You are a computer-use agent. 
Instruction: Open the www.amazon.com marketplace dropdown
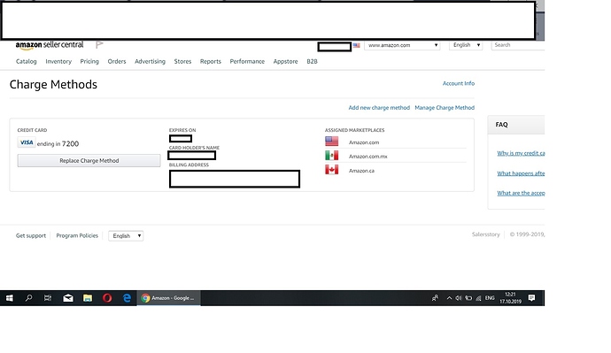[x=403, y=45]
